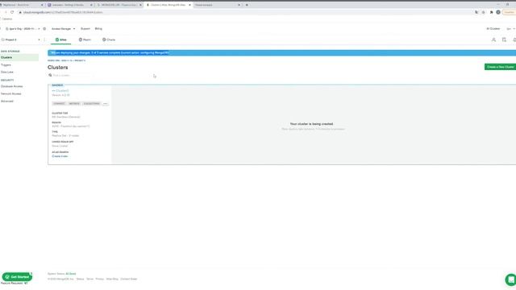
Task: Open the Contact Sales footer link
Action: point(129,280)
